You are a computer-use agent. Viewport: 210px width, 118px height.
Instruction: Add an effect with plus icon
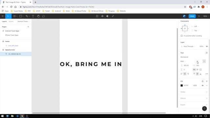207,98
